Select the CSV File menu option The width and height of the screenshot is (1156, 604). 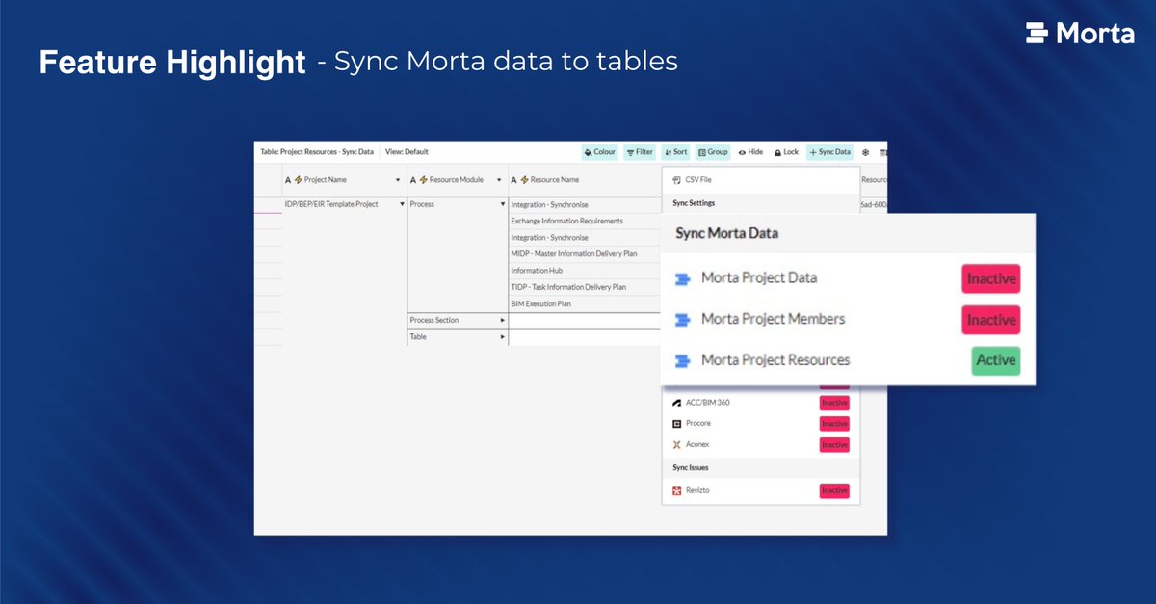click(760, 180)
